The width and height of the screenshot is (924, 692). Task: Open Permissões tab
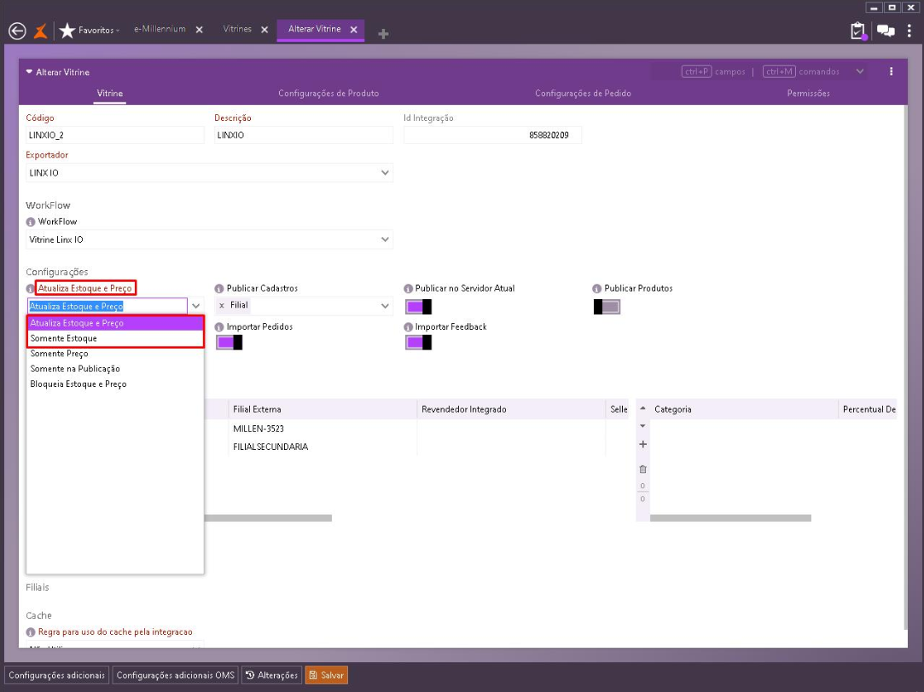click(809, 93)
